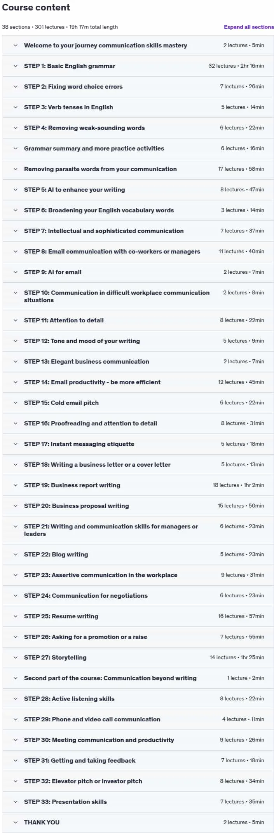274x833 pixels.
Task: Click chevron by Removing parasite words section
Action: (x=16, y=169)
